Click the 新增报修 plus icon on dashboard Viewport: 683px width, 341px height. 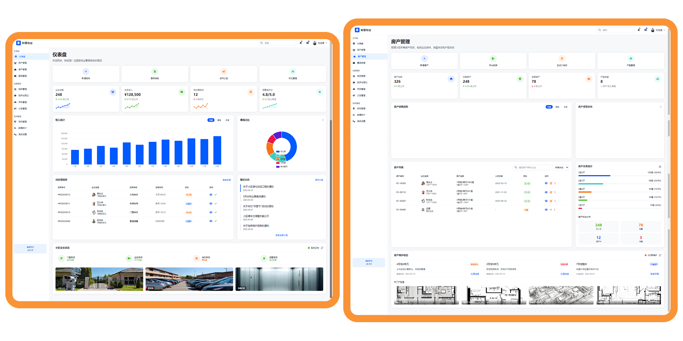(x=86, y=71)
